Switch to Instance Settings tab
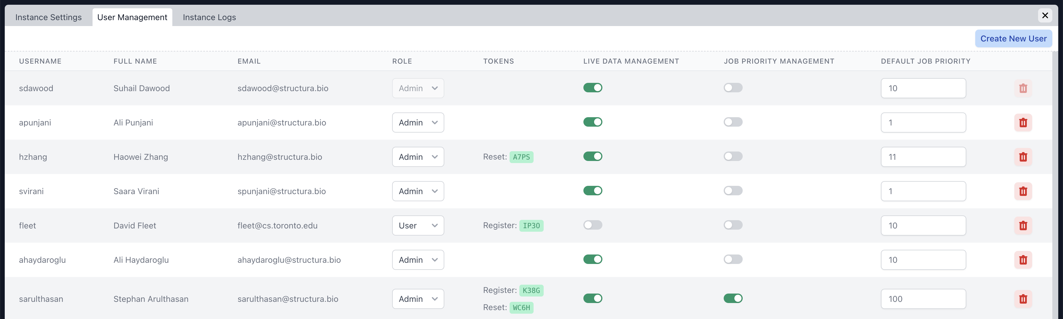This screenshot has width=1063, height=319. [48, 17]
